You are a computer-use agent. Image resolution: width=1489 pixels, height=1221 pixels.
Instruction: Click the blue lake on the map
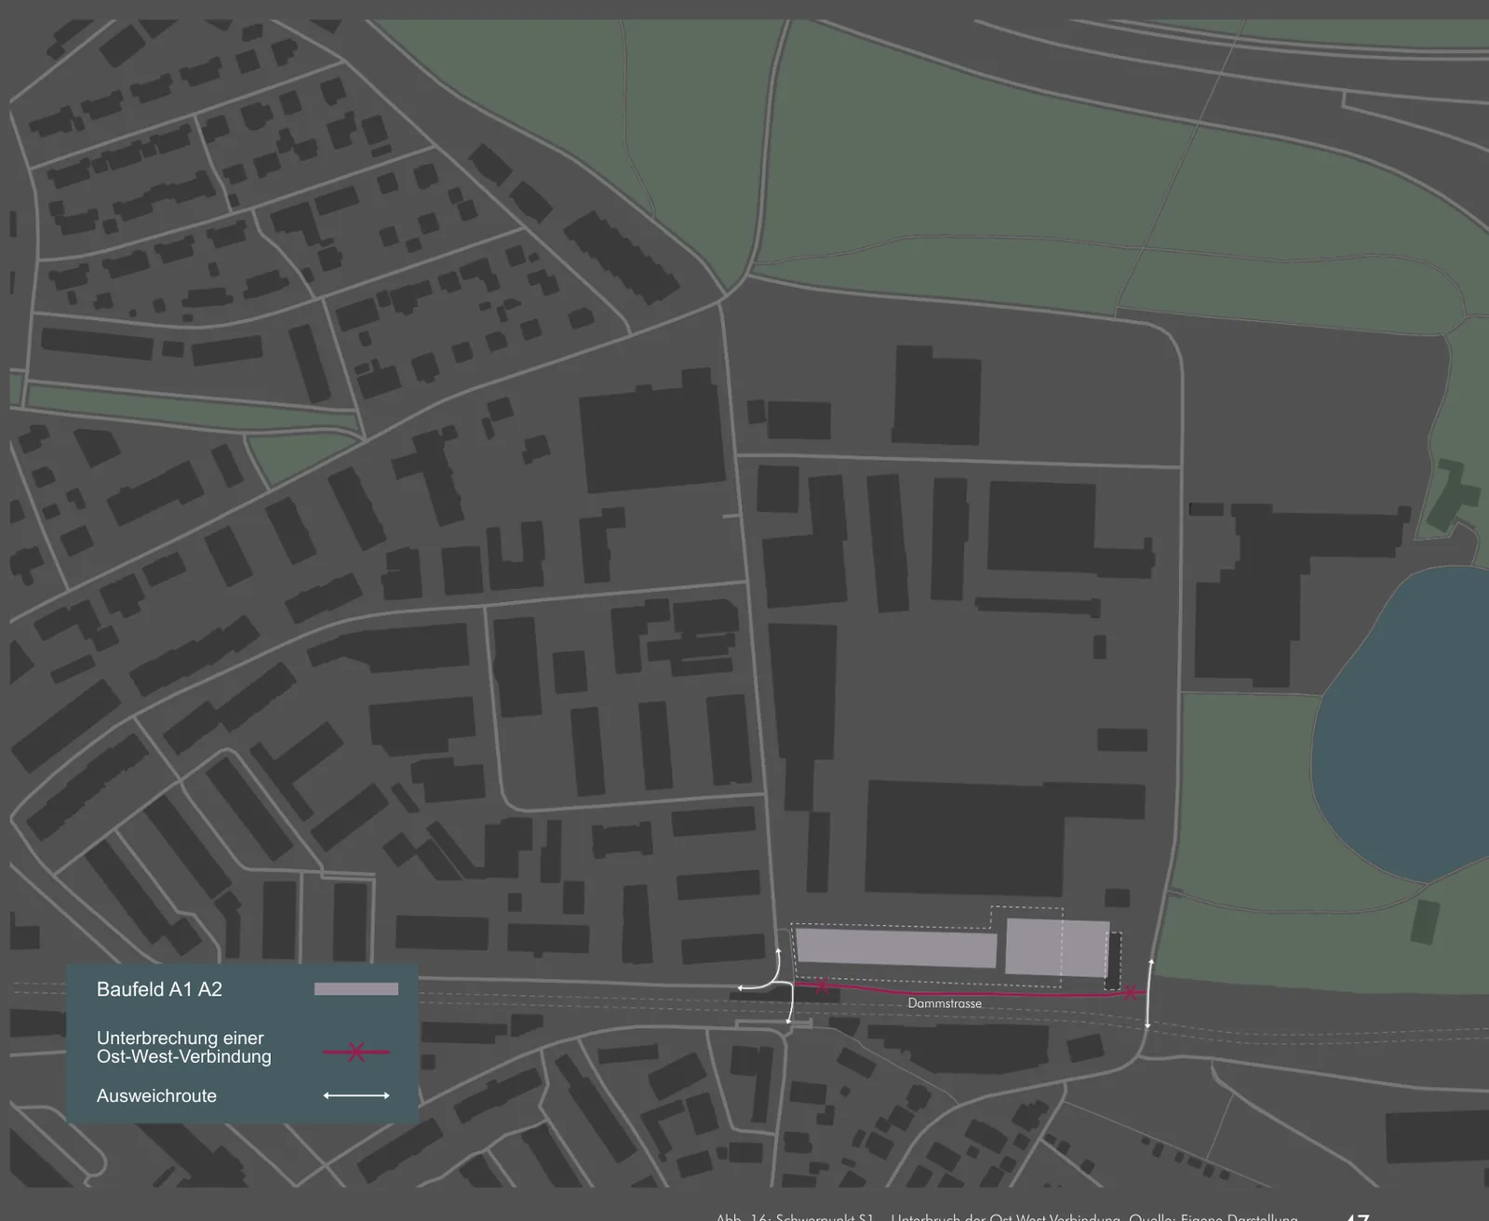[1401, 724]
